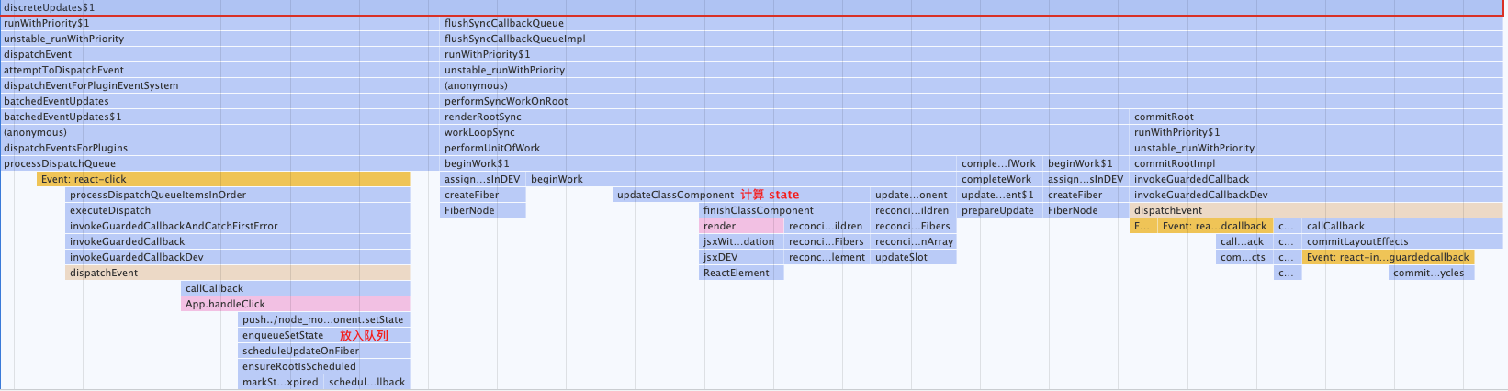Select the executeDispatch bar
Viewport: 1508px width, 391px height.
tap(238, 210)
